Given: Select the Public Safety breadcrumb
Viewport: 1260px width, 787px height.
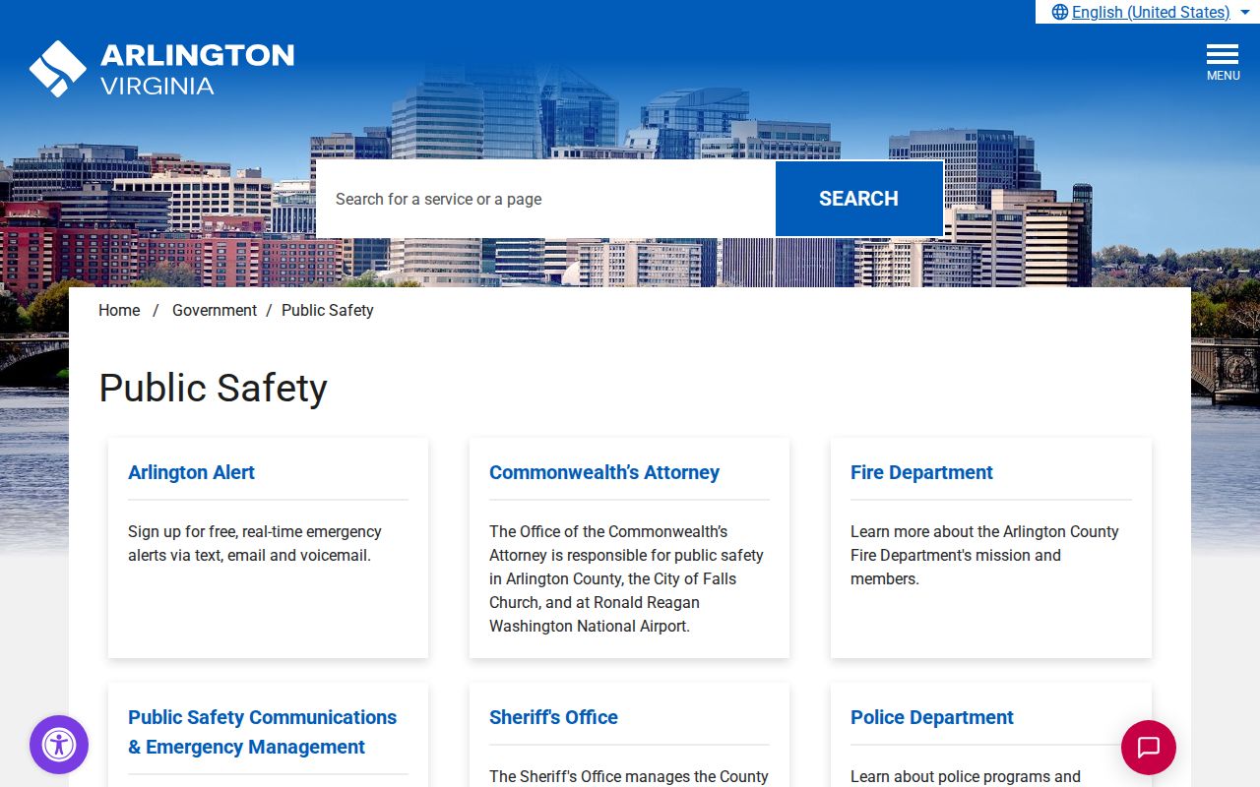Looking at the screenshot, I should [x=328, y=310].
